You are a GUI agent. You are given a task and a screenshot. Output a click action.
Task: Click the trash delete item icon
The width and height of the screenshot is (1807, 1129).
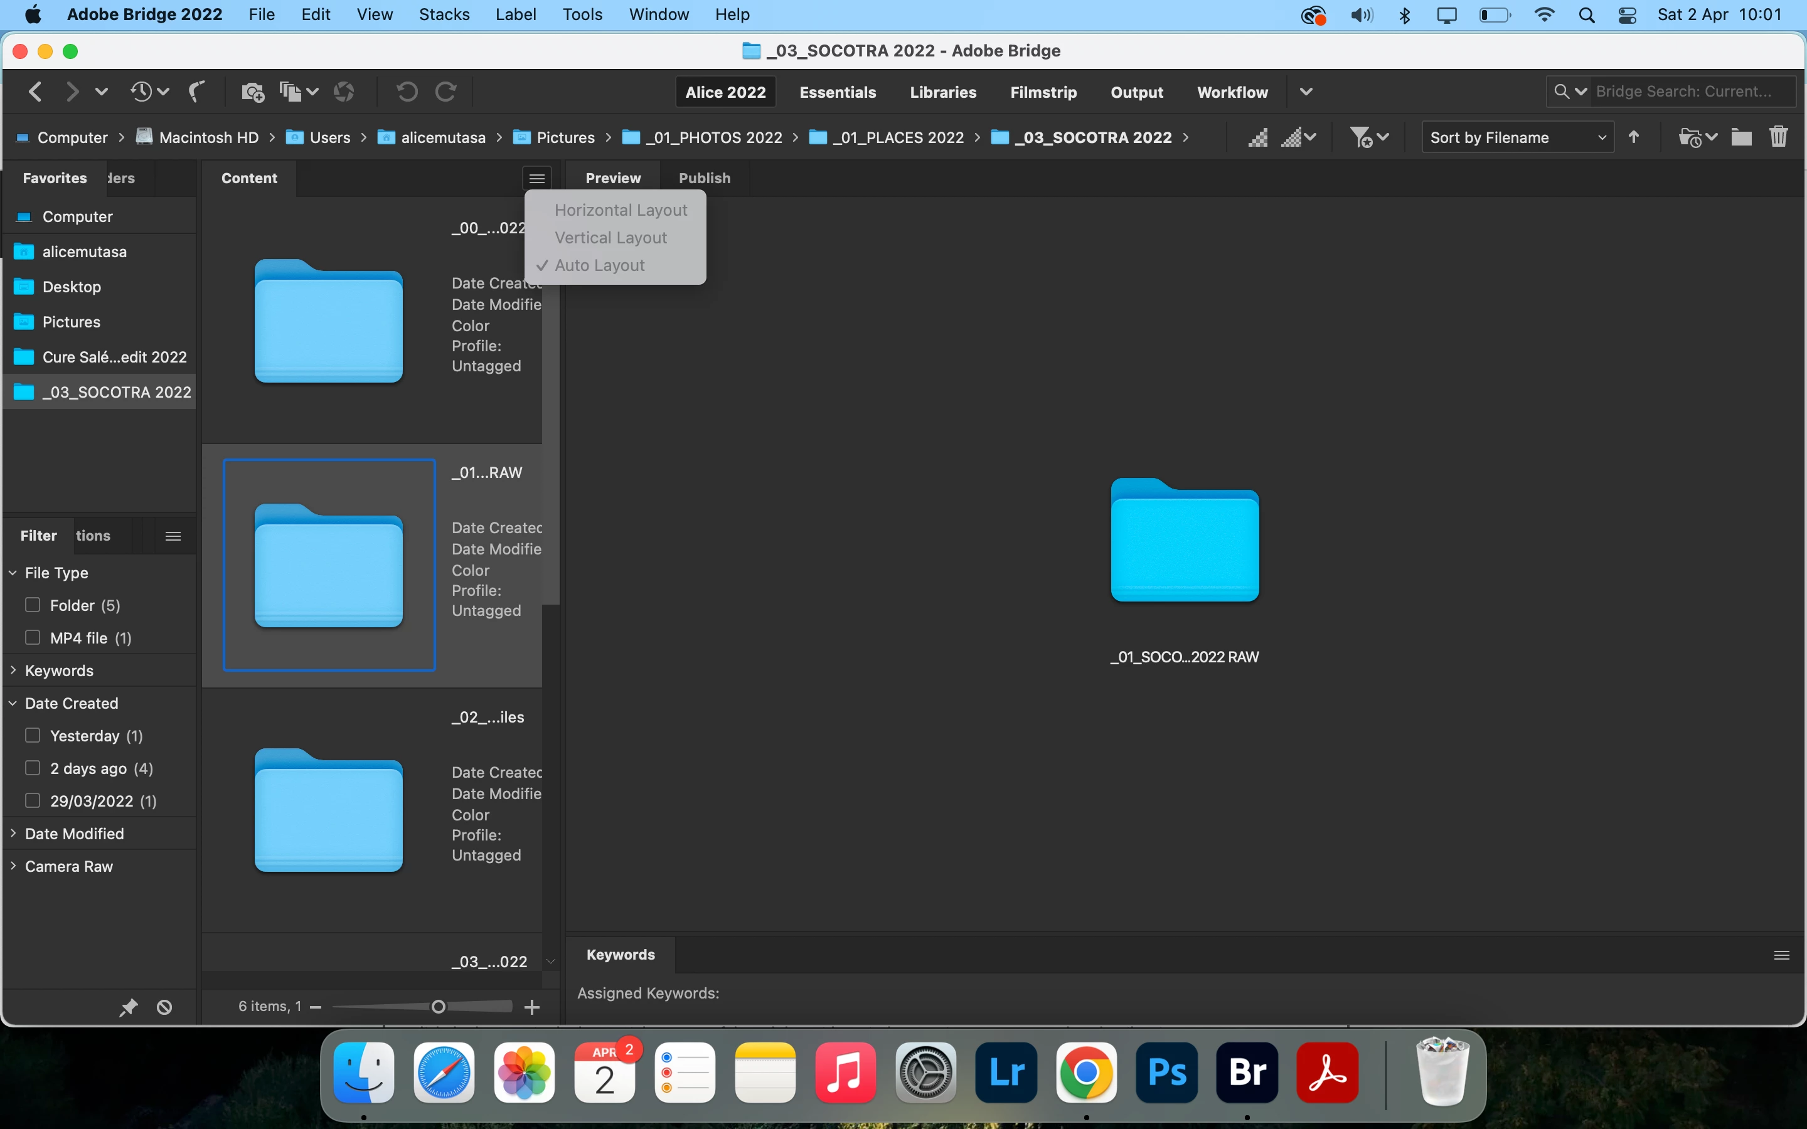[1778, 137]
